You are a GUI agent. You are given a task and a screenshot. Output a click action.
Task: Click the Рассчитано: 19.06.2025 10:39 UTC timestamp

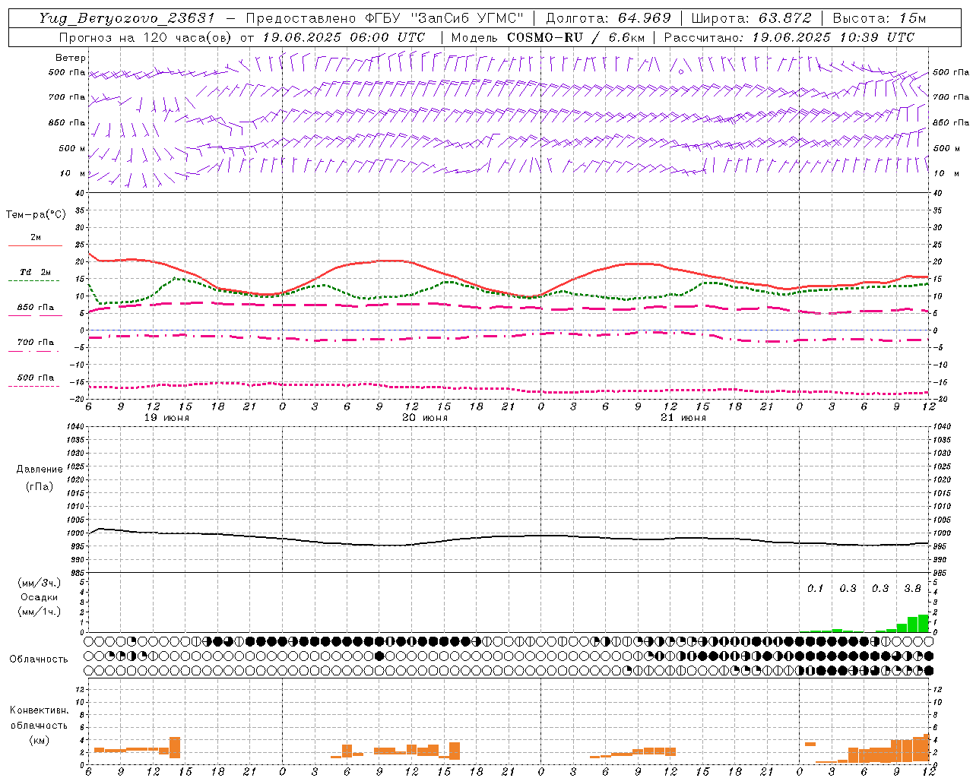click(789, 37)
